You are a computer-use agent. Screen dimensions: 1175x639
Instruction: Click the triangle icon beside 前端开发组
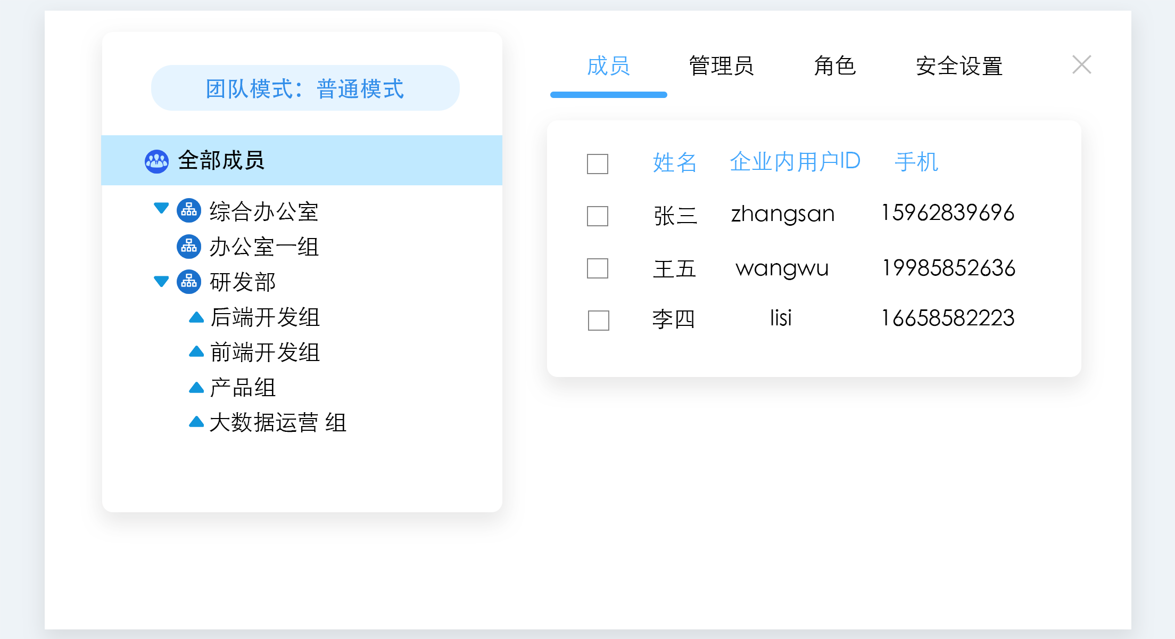(x=196, y=351)
